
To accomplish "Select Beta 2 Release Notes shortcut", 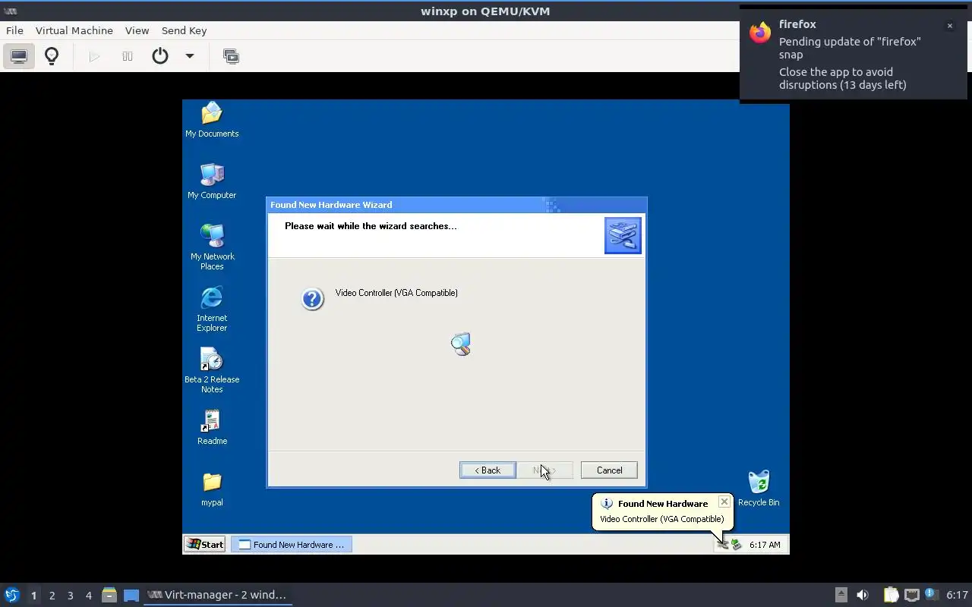I will 212,370.
